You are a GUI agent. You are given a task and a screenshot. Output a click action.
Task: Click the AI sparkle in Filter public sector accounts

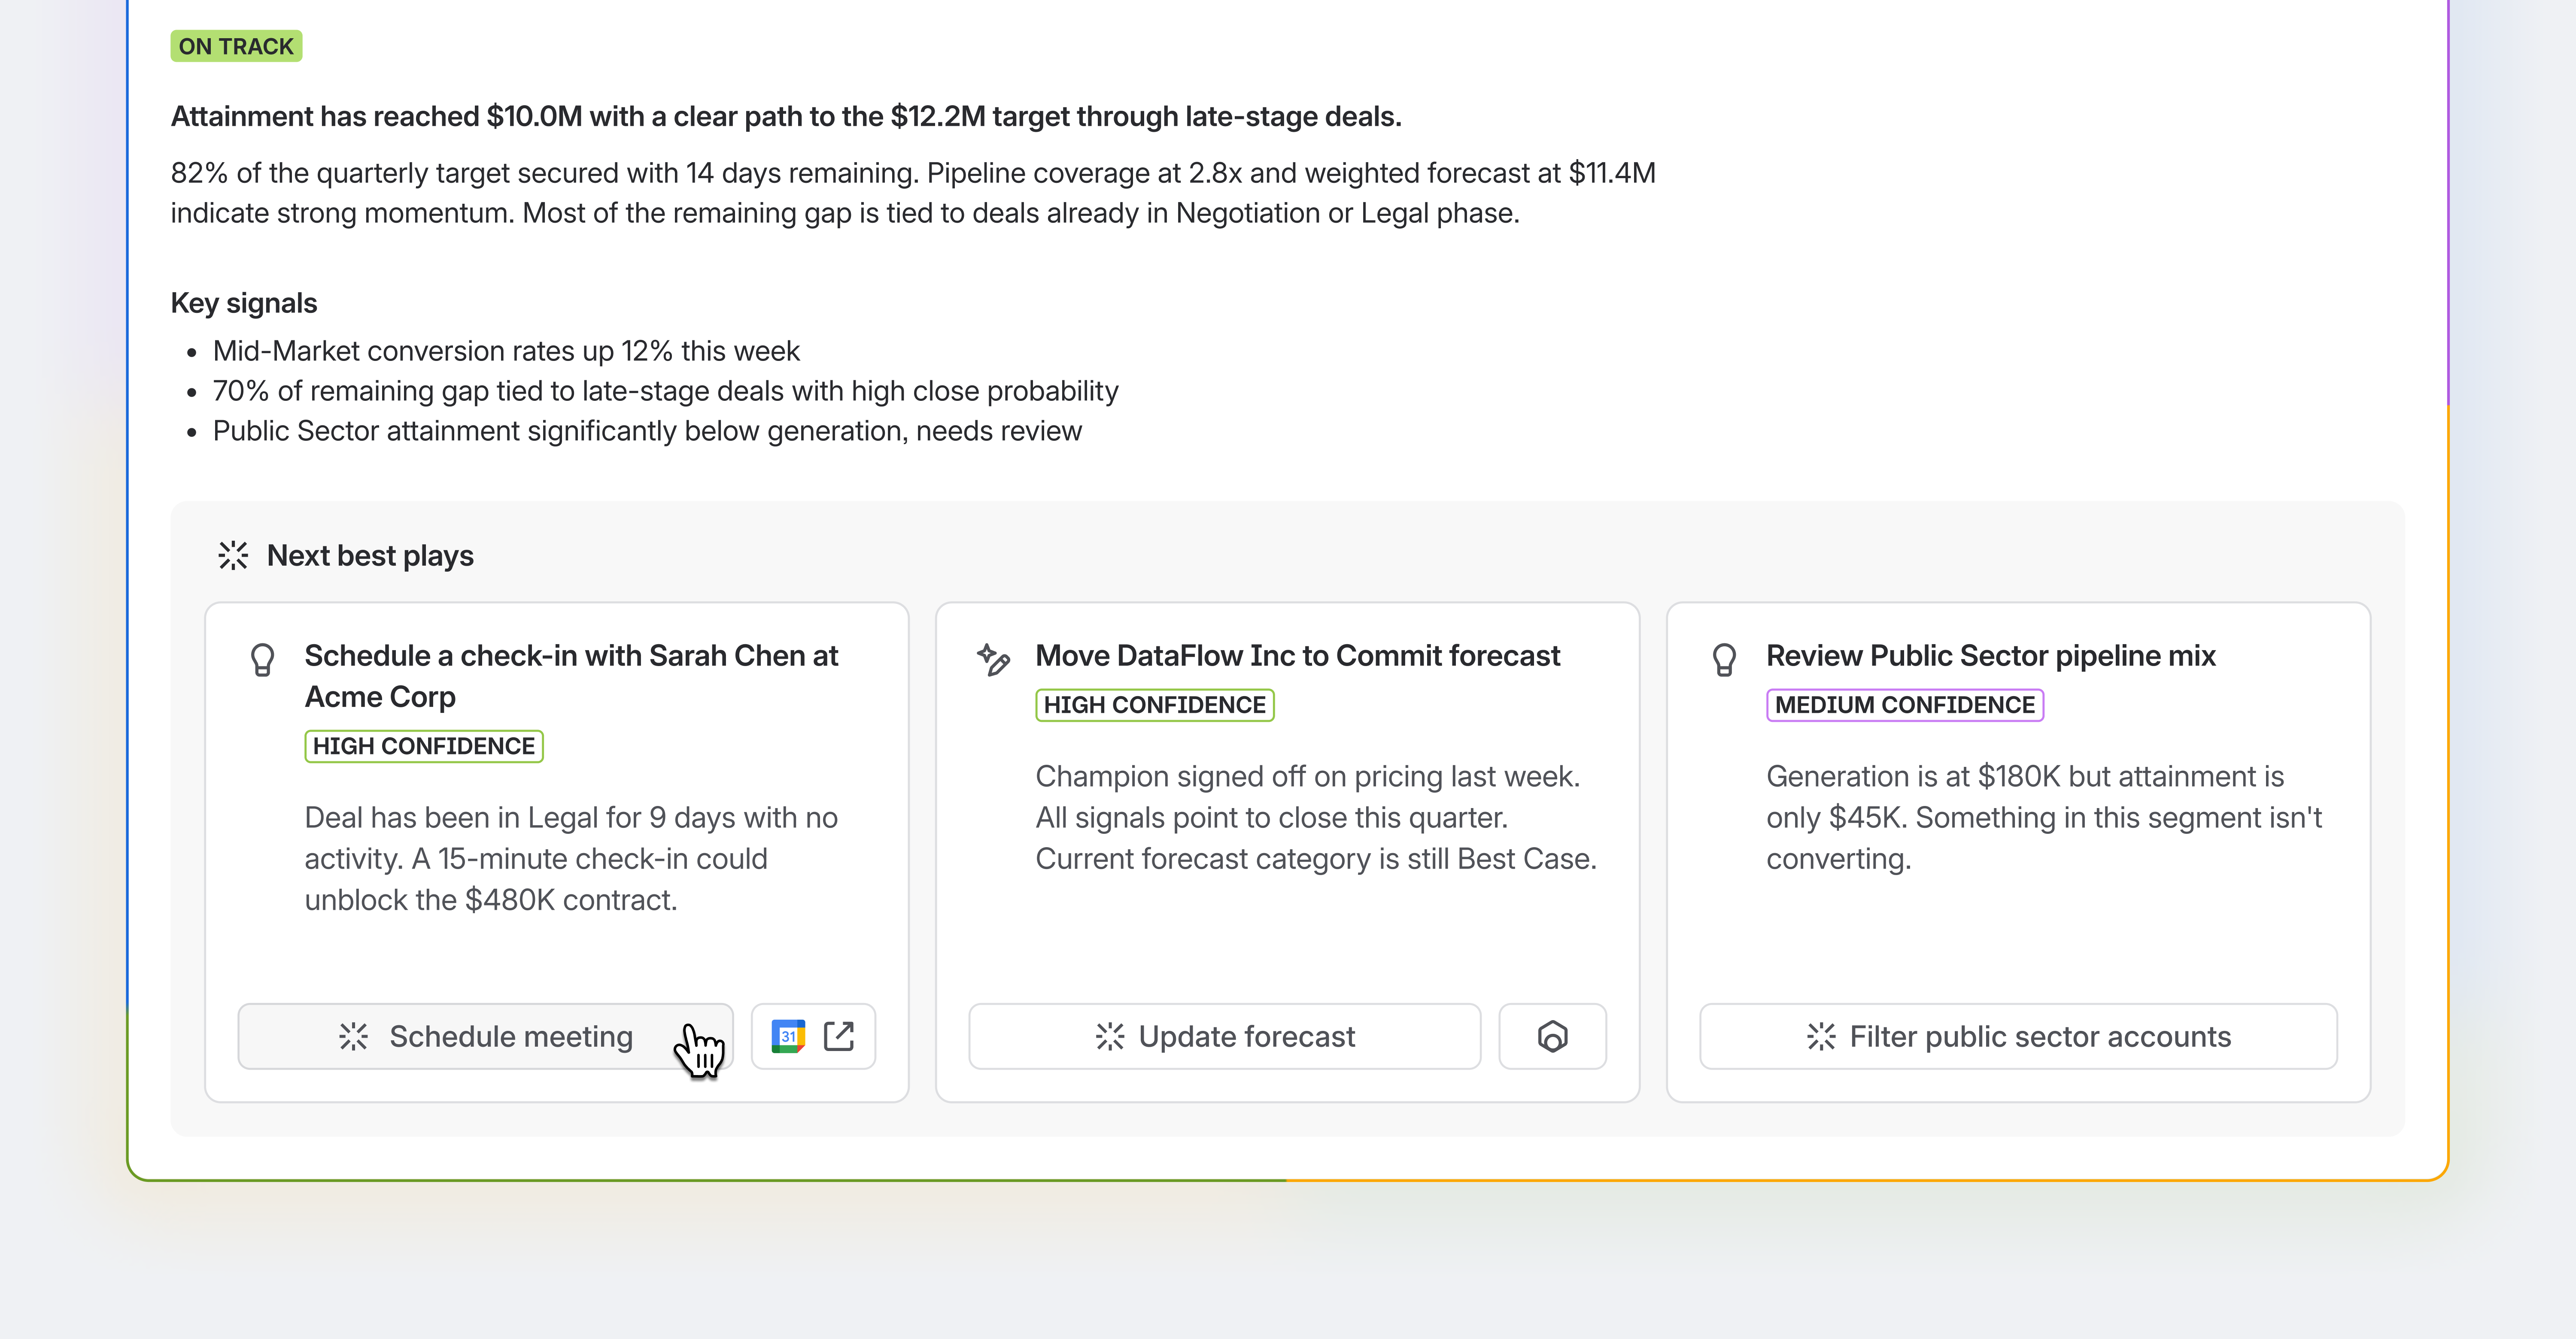point(1823,1037)
